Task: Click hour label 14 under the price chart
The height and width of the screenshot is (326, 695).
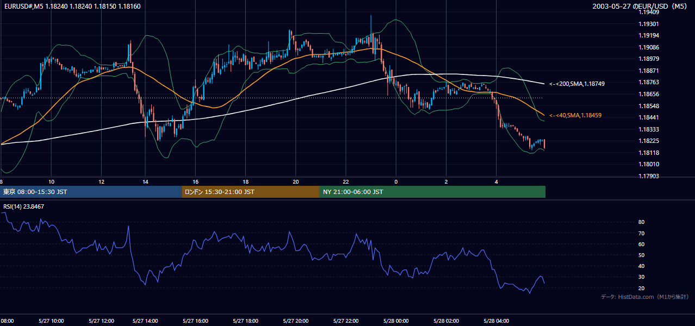Action: [x=145, y=181]
